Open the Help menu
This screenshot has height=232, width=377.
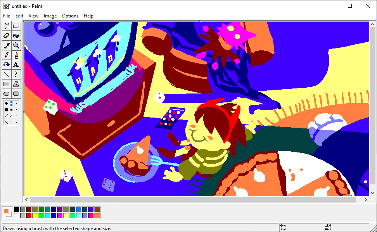tap(88, 16)
